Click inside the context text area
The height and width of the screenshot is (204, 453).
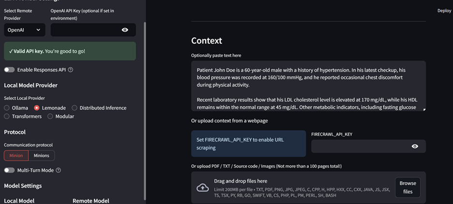308,86
